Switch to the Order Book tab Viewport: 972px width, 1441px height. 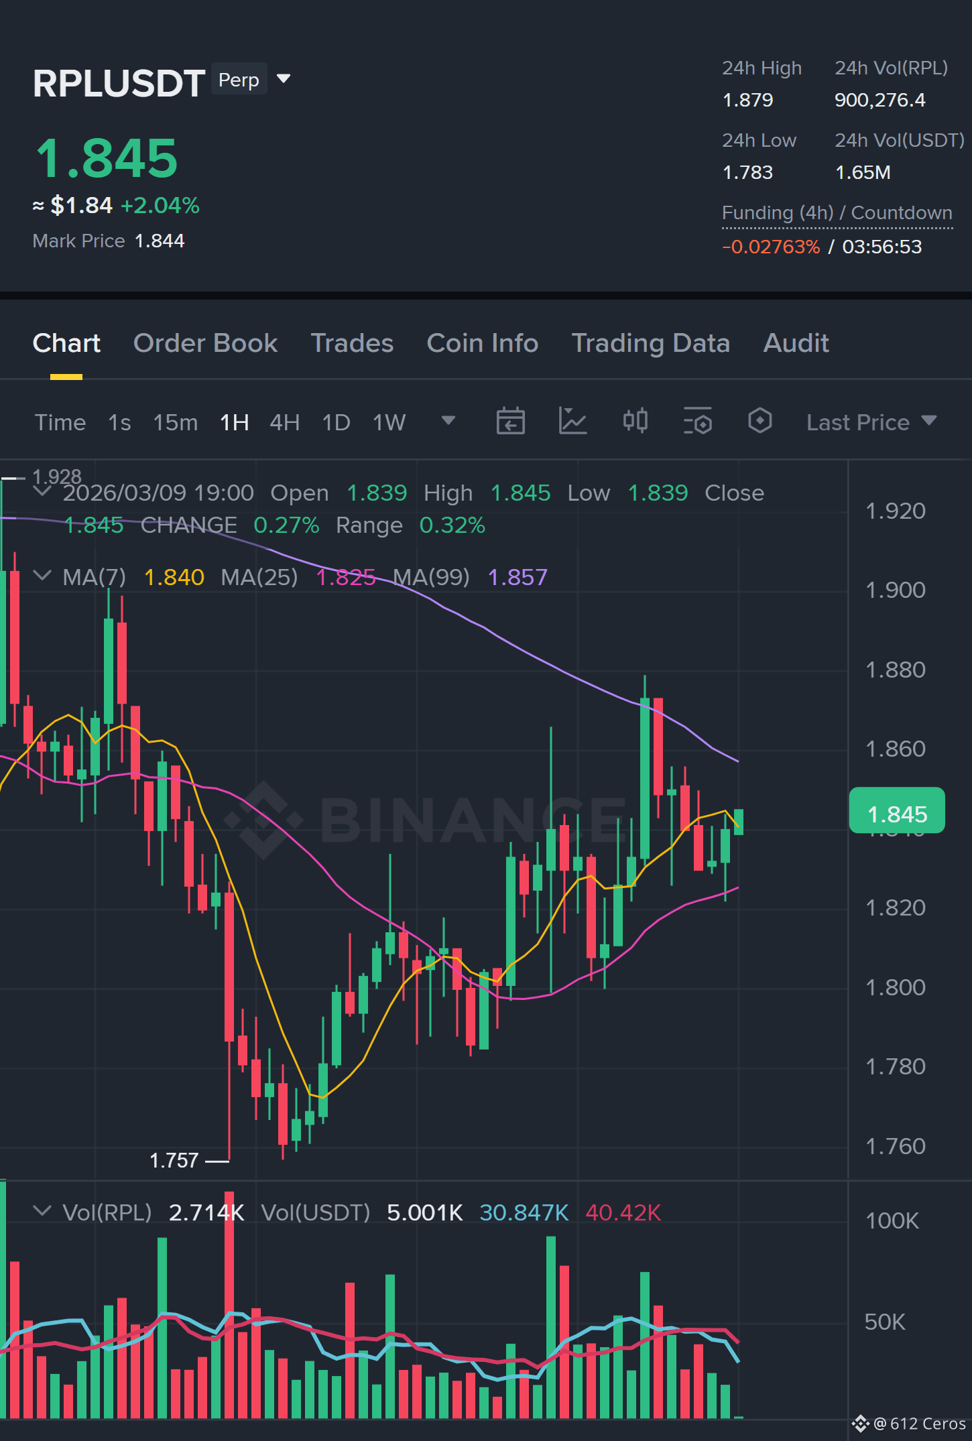click(205, 343)
